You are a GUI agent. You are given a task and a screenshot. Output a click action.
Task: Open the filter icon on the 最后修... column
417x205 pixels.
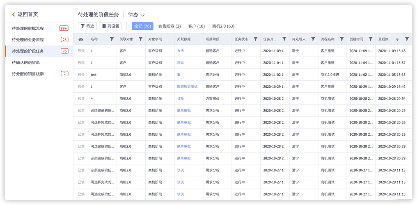(x=407, y=39)
